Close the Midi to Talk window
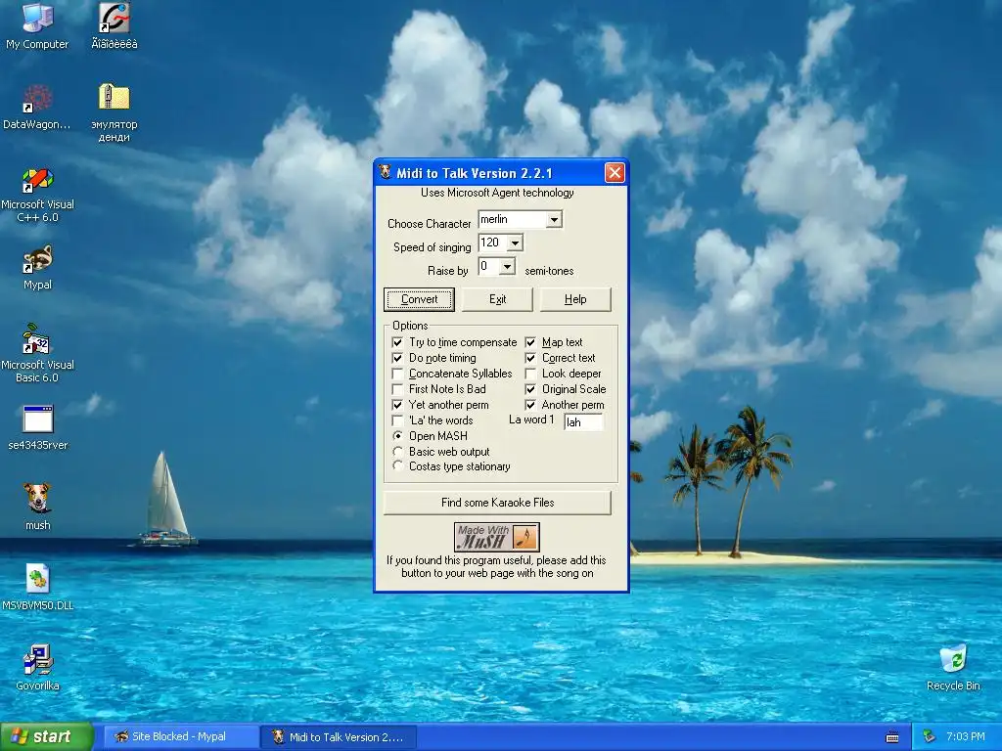This screenshot has height=751, width=1002. pyautogui.click(x=615, y=172)
